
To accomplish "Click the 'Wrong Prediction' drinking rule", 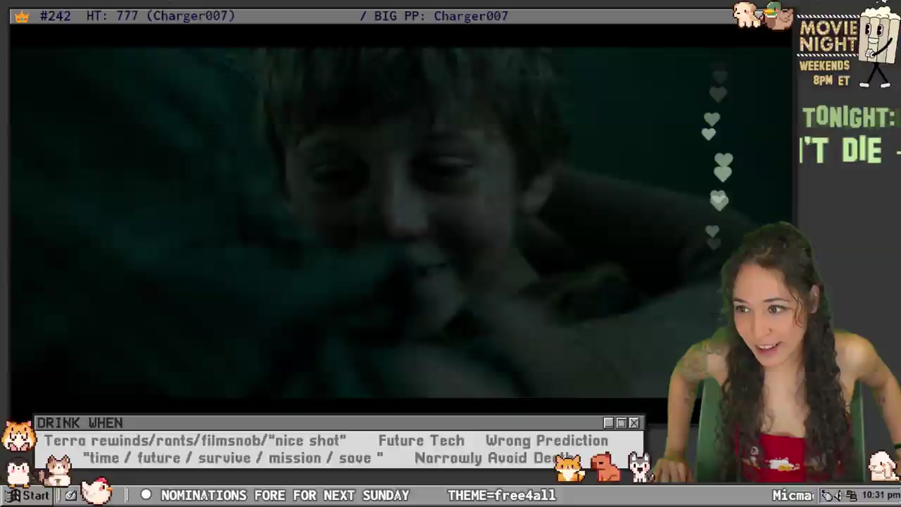I will click(x=547, y=441).
